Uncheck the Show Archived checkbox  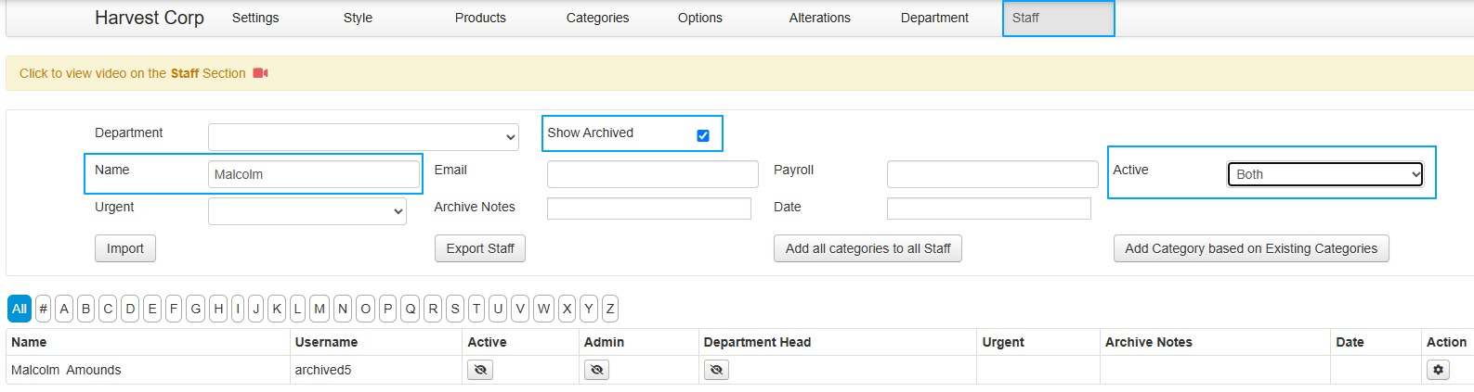(703, 135)
